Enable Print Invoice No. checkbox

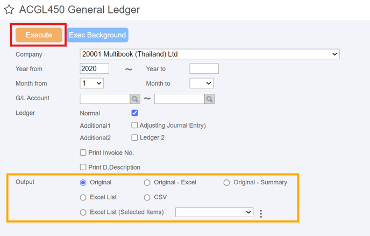tap(83, 153)
